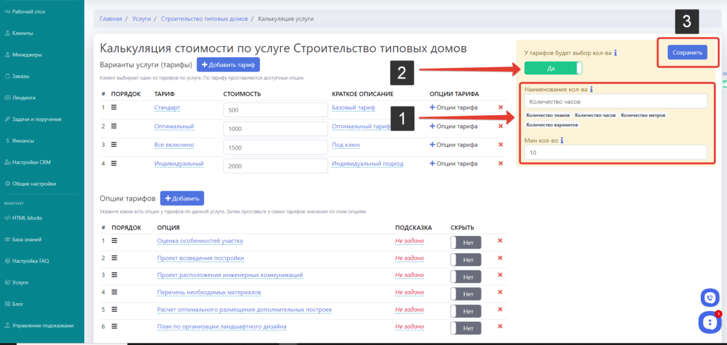Select the Количество метров suggestion tag
Screen dimensions: 727x345
(643, 115)
